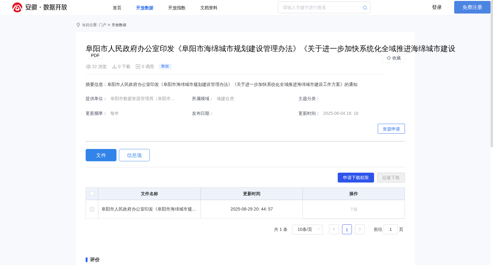
Task: Open the 开放指数 menu item
Action: [177, 8]
